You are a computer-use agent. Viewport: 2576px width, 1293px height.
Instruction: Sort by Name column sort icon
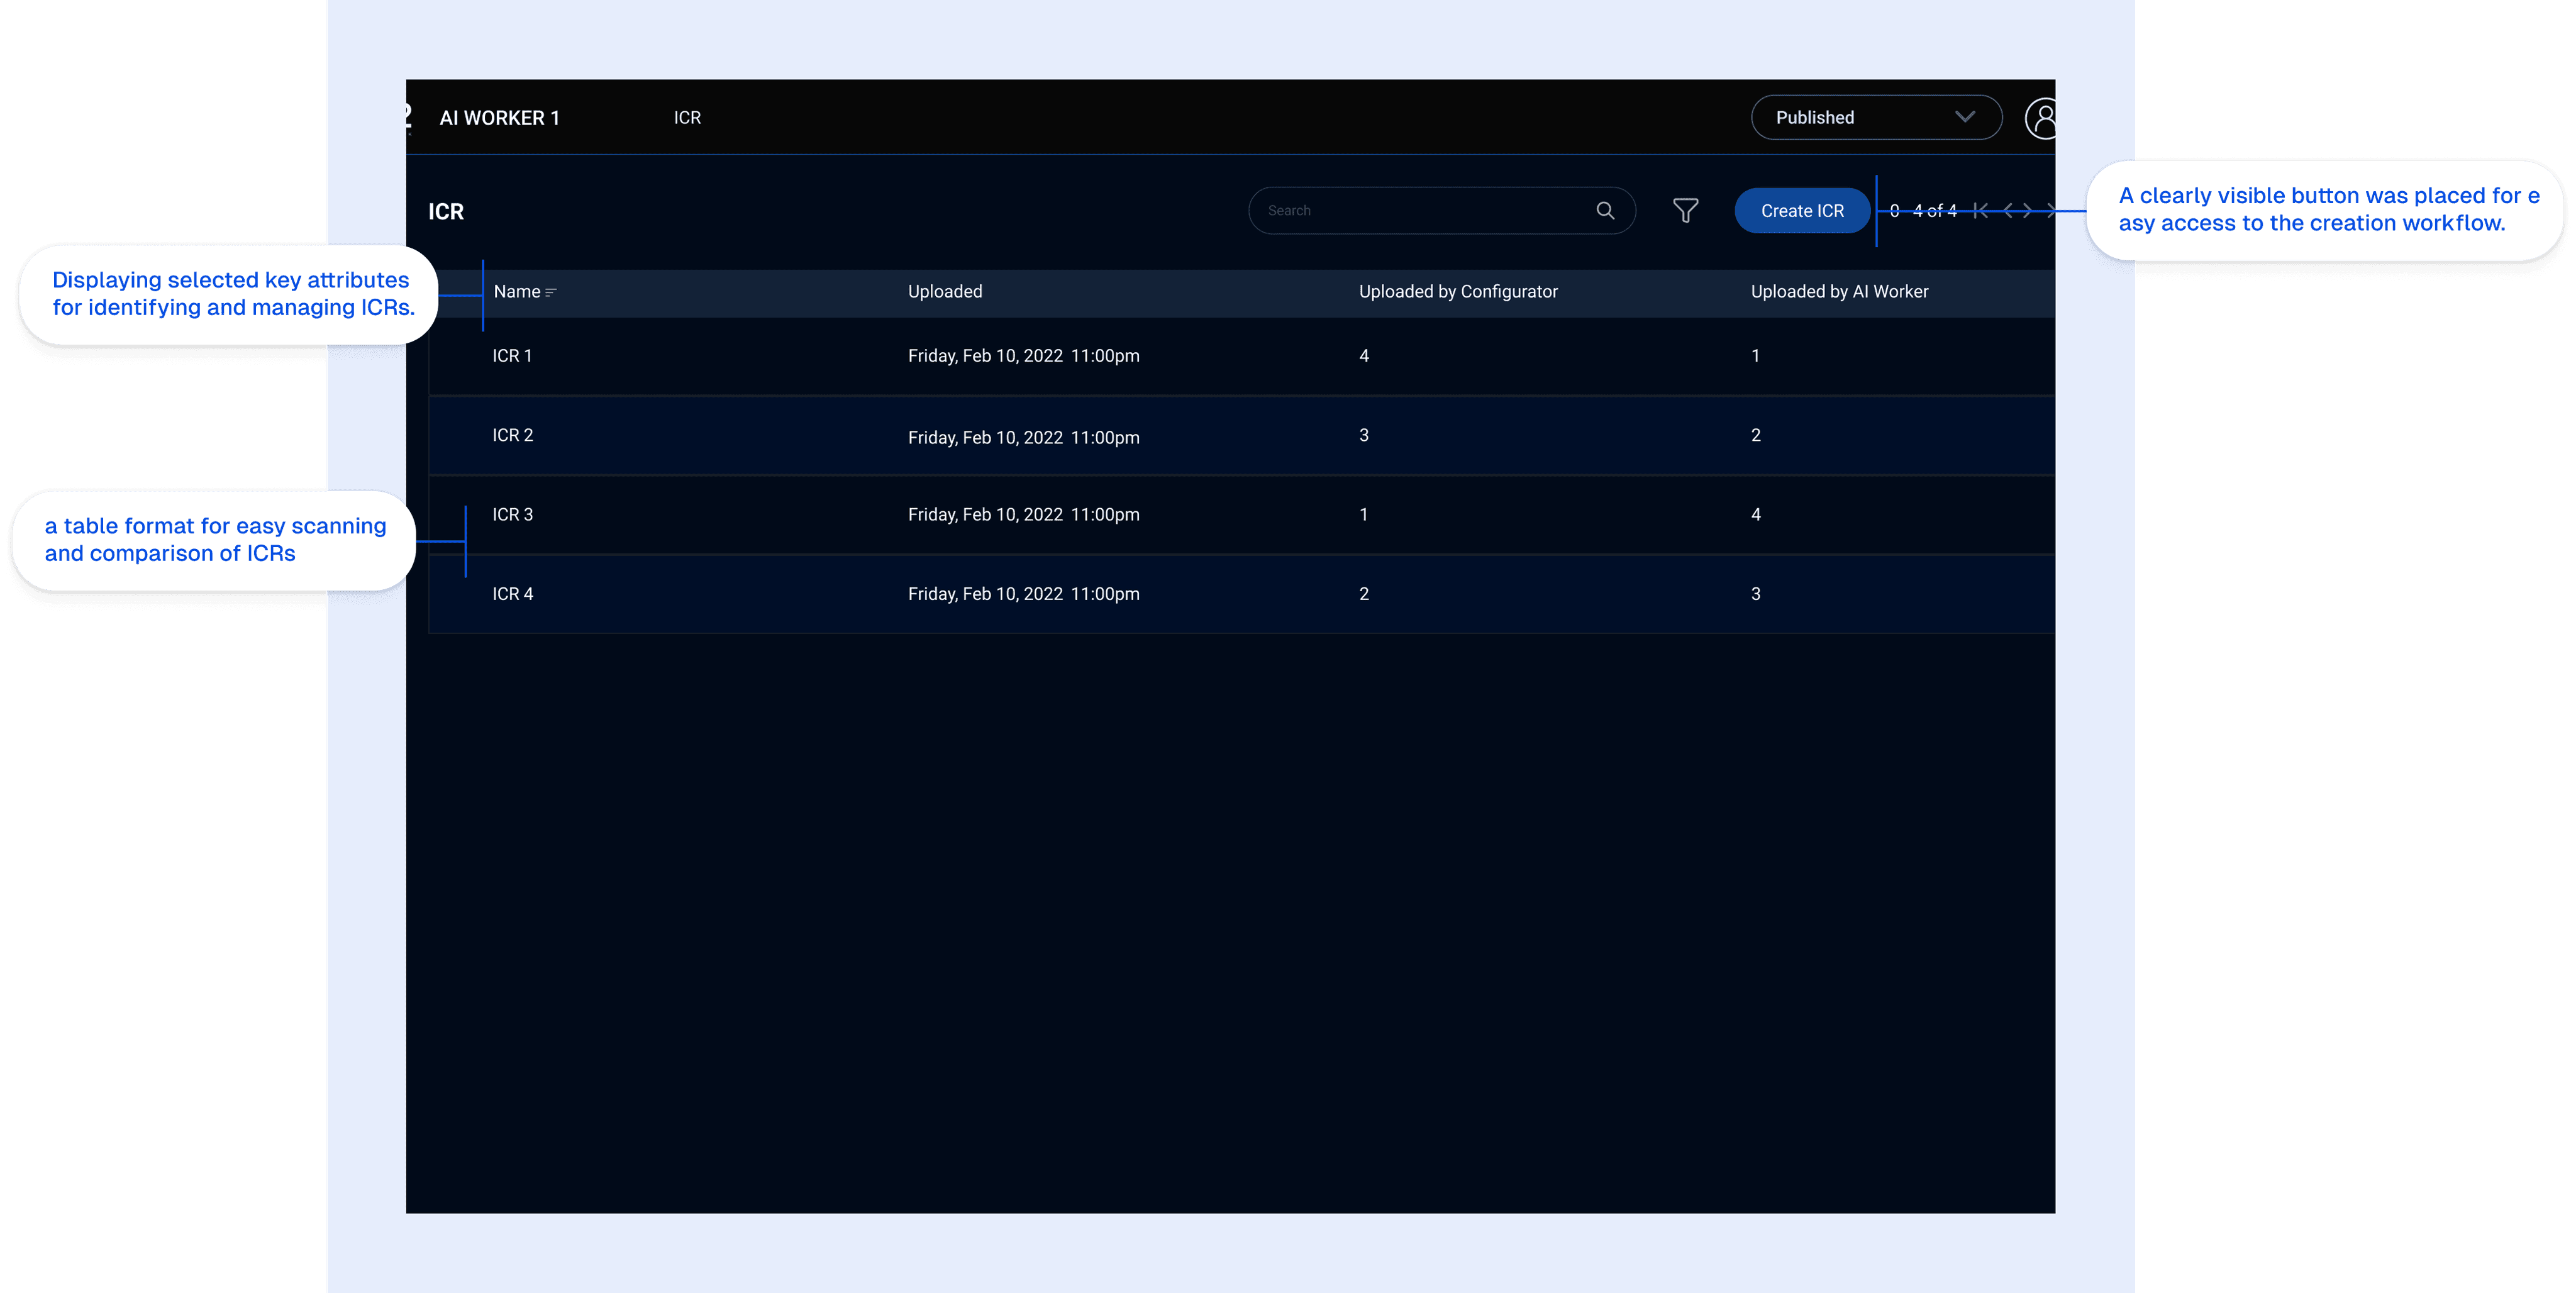pyautogui.click(x=551, y=292)
